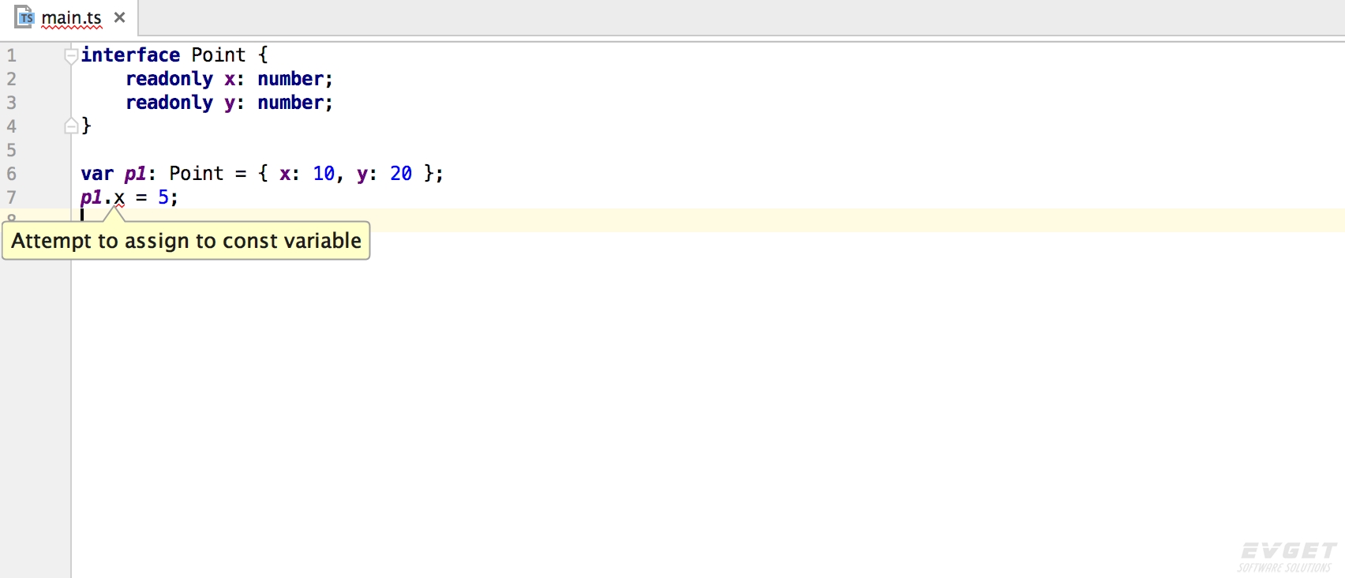This screenshot has width=1345, height=578.
Task: Click 'p1' at start of line 7
Action: point(92,197)
